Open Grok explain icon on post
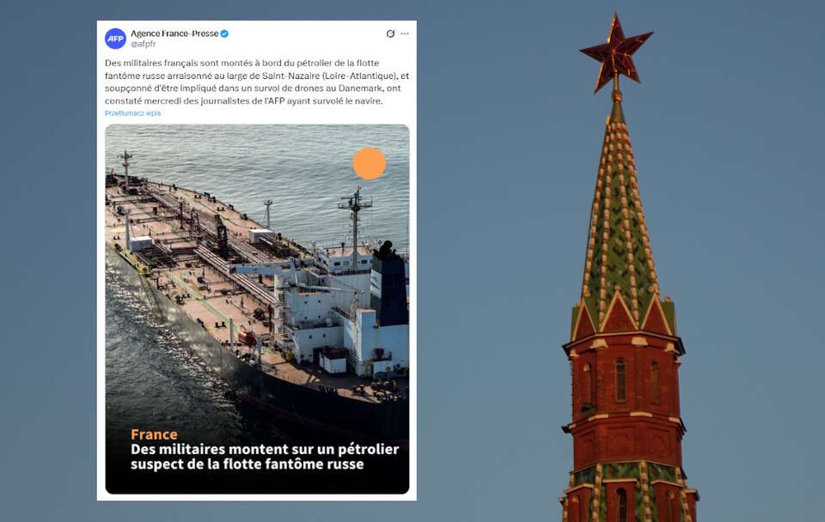Screen dimensions: 825x522 click(x=390, y=33)
